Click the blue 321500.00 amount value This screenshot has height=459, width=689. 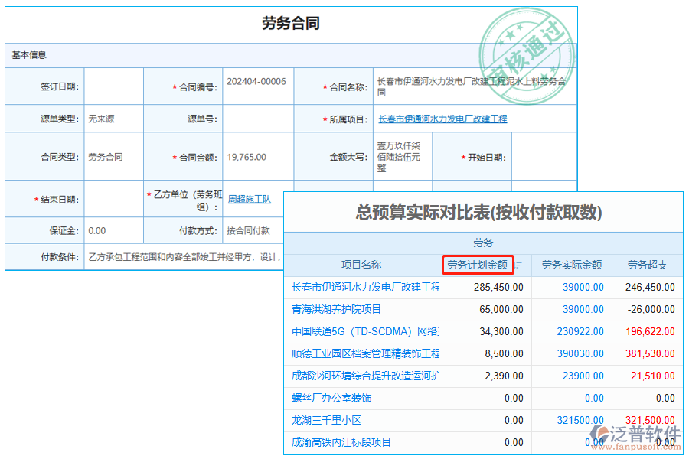pyautogui.click(x=581, y=420)
